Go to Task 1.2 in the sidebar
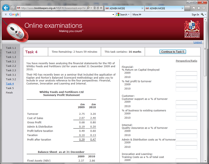The width and height of the screenshot is (209, 164). 11,52
